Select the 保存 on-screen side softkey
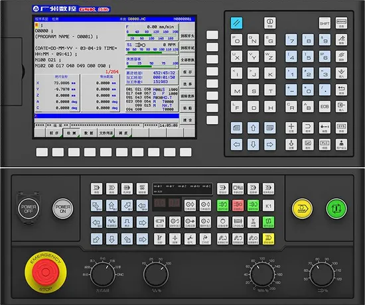 (x=187, y=72)
